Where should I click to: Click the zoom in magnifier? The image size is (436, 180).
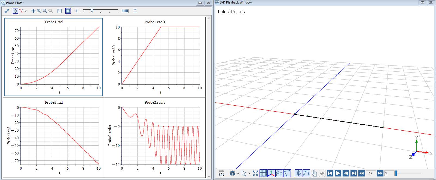(x=39, y=11)
